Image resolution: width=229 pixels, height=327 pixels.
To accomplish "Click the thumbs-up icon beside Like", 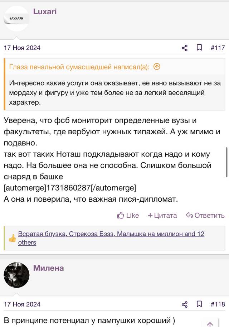I will coord(121,215).
